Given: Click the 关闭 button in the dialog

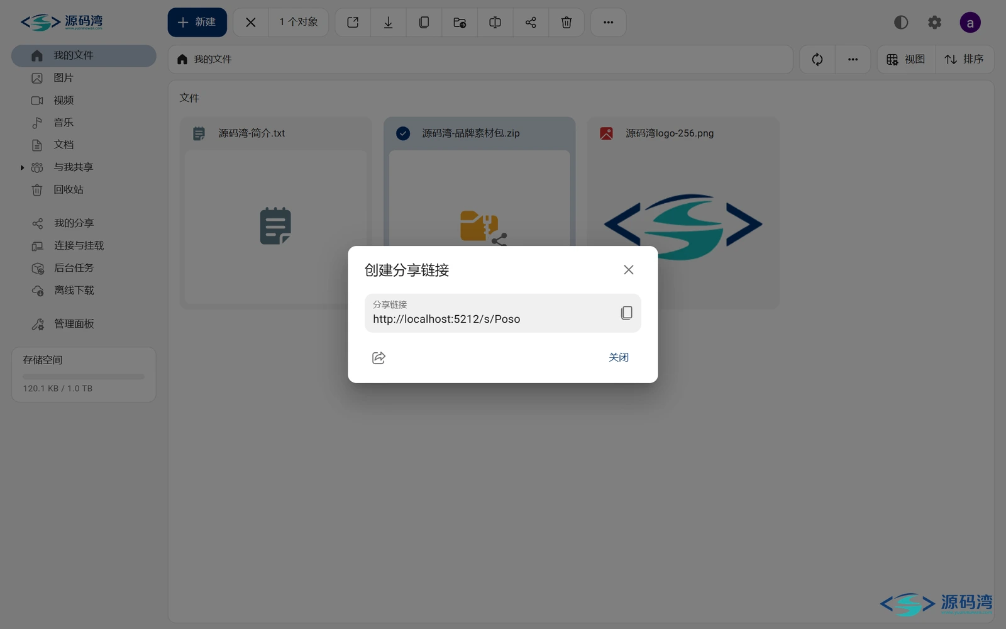Looking at the screenshot, I should click(619, 357).
